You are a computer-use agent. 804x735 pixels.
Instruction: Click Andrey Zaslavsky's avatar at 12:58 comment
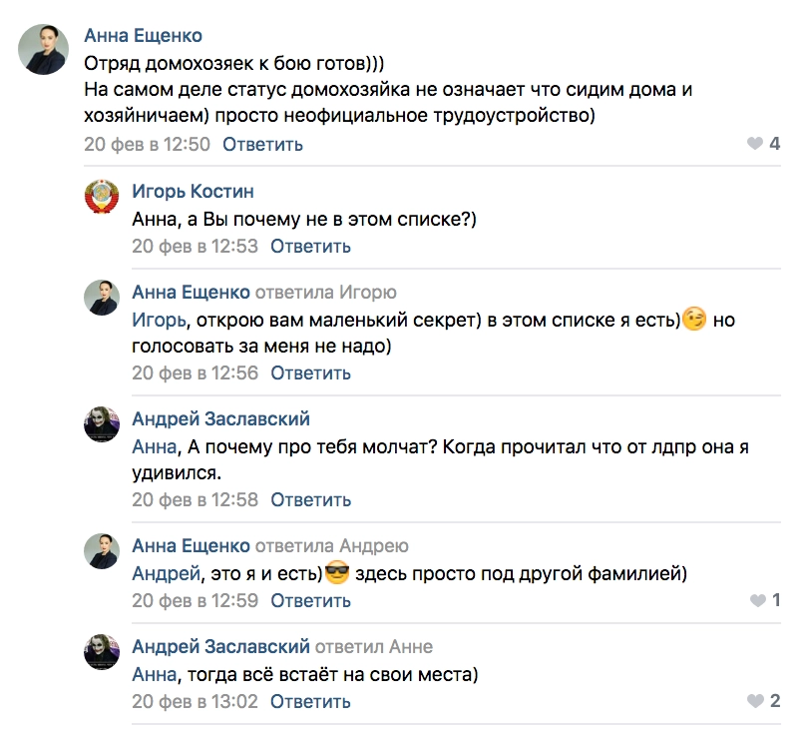pos(102,423)
